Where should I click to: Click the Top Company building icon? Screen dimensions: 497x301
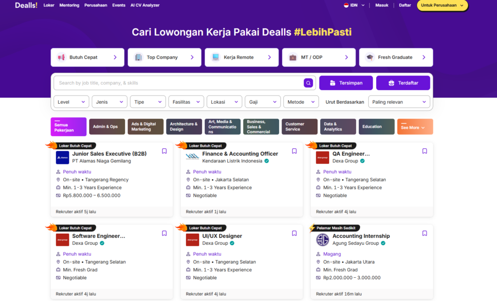138,57
